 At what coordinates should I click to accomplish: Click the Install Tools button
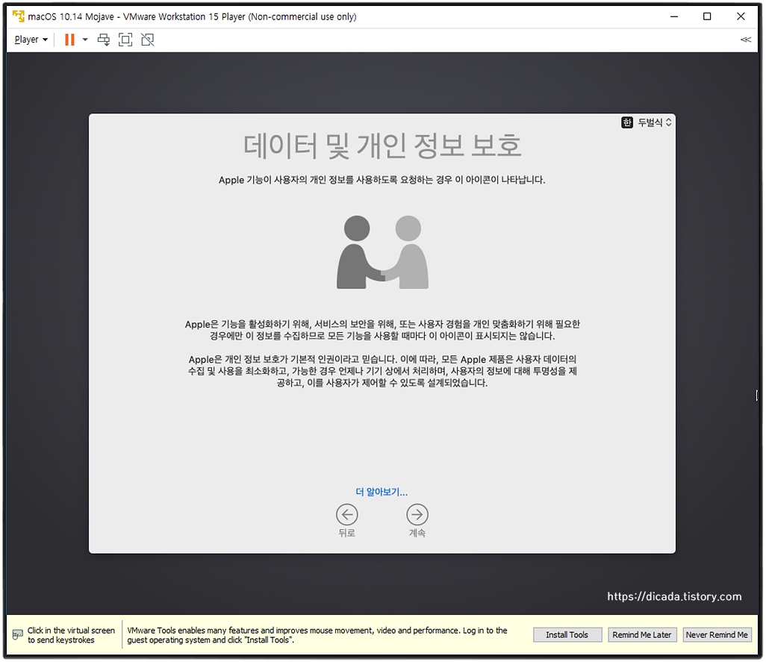(x=567, y=634)
